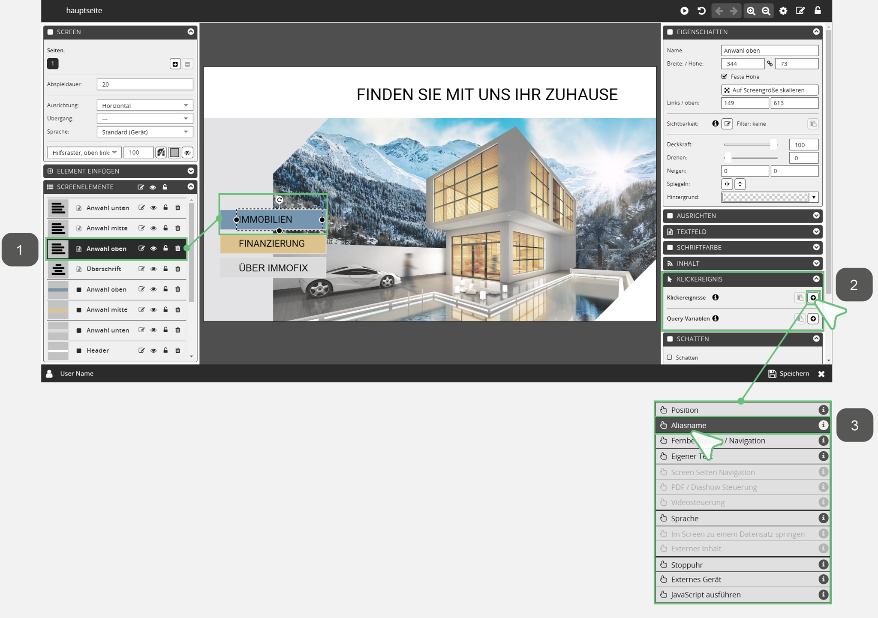The image size is (878, 618).
Task: Click the zoom in magnifier icon
Action: 751,11
